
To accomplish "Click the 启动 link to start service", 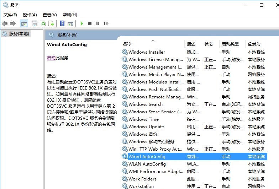I will tap(51, 58).
